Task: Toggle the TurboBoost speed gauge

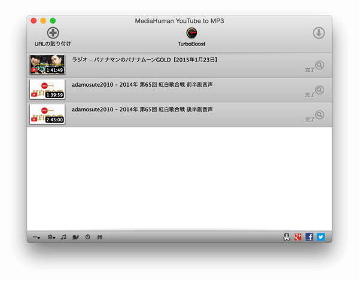Action: (x=191, y=37)
